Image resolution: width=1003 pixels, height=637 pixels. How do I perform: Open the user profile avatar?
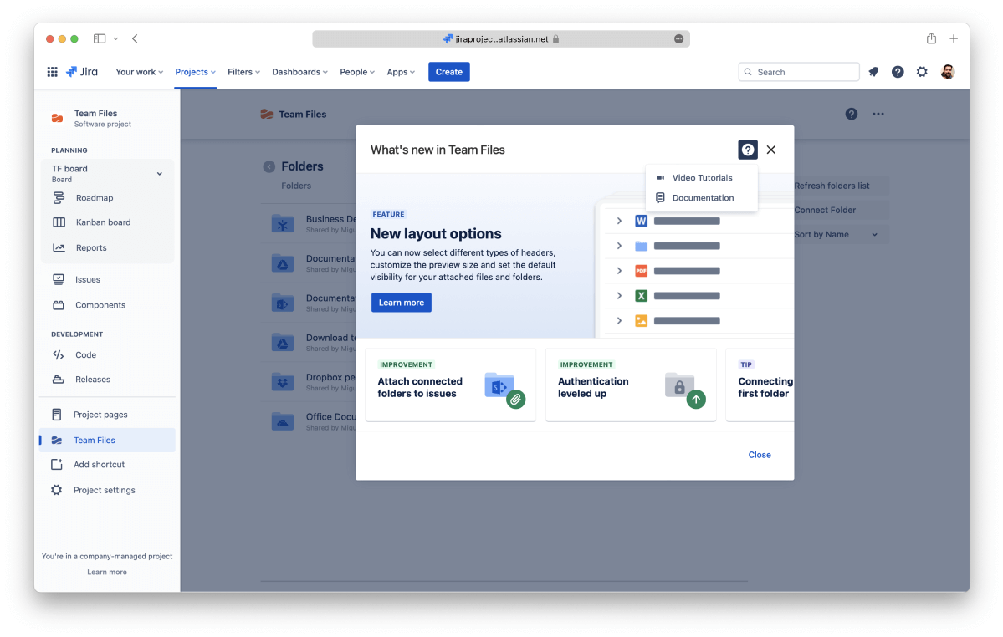pos(947,72)
